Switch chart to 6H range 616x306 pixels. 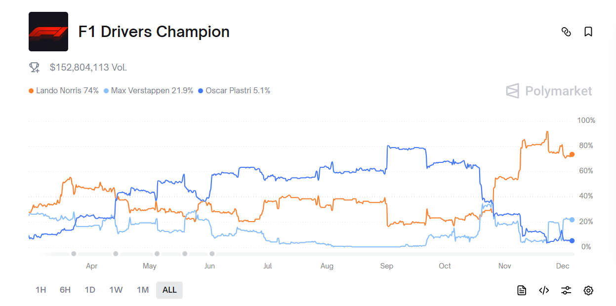[65, 290]
